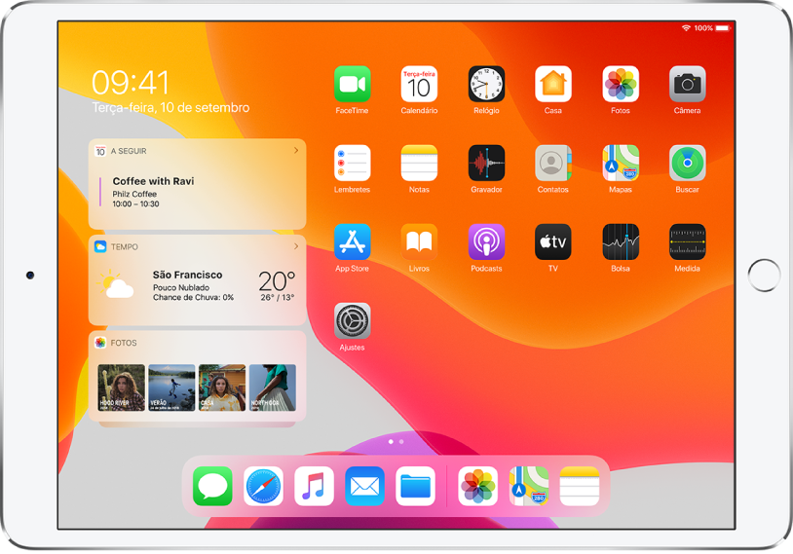793x554 pixels.
Task: Tap Chance de Chuva: 0% text
Action: [x=193, y=297]
